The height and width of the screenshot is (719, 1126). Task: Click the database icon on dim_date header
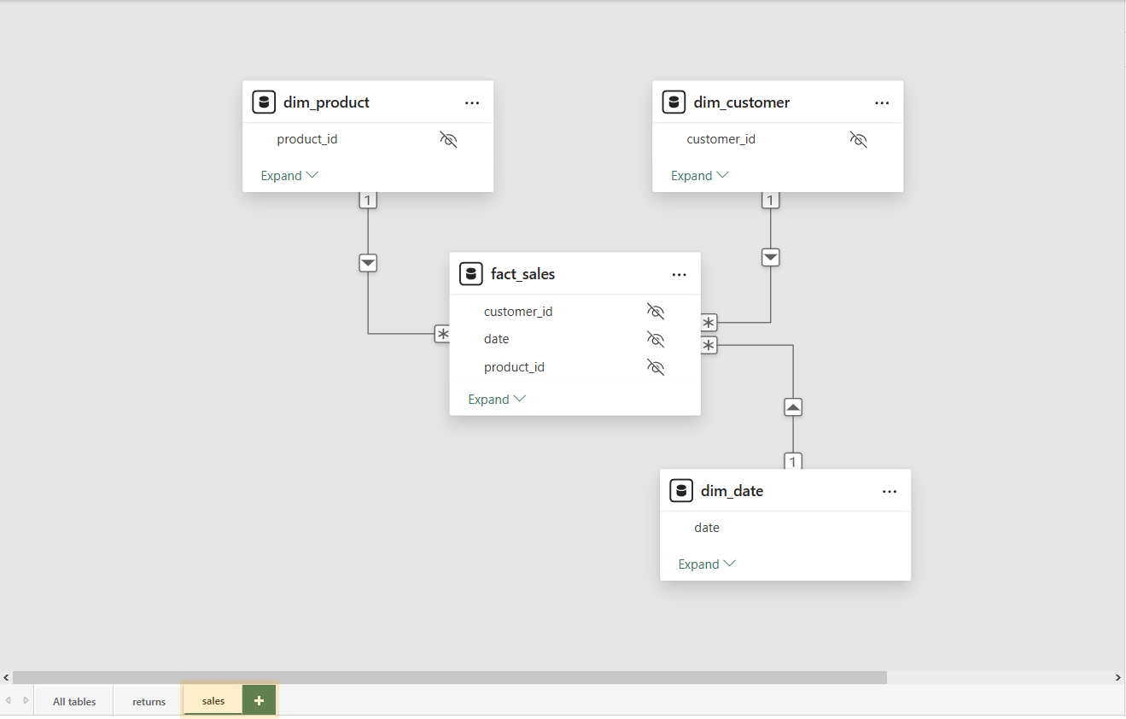681,490
